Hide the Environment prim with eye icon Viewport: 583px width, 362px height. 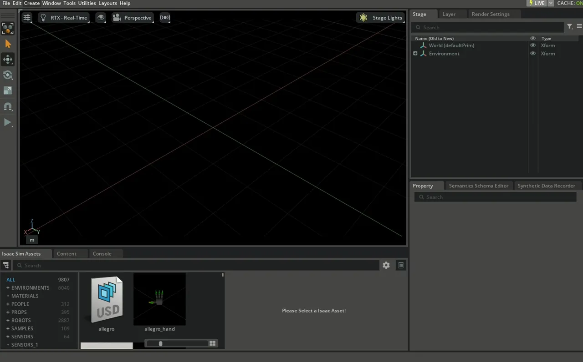point(533,54)
